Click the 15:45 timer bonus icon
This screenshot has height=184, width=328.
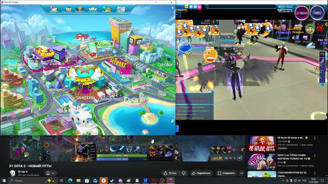[x=298, y=39]
